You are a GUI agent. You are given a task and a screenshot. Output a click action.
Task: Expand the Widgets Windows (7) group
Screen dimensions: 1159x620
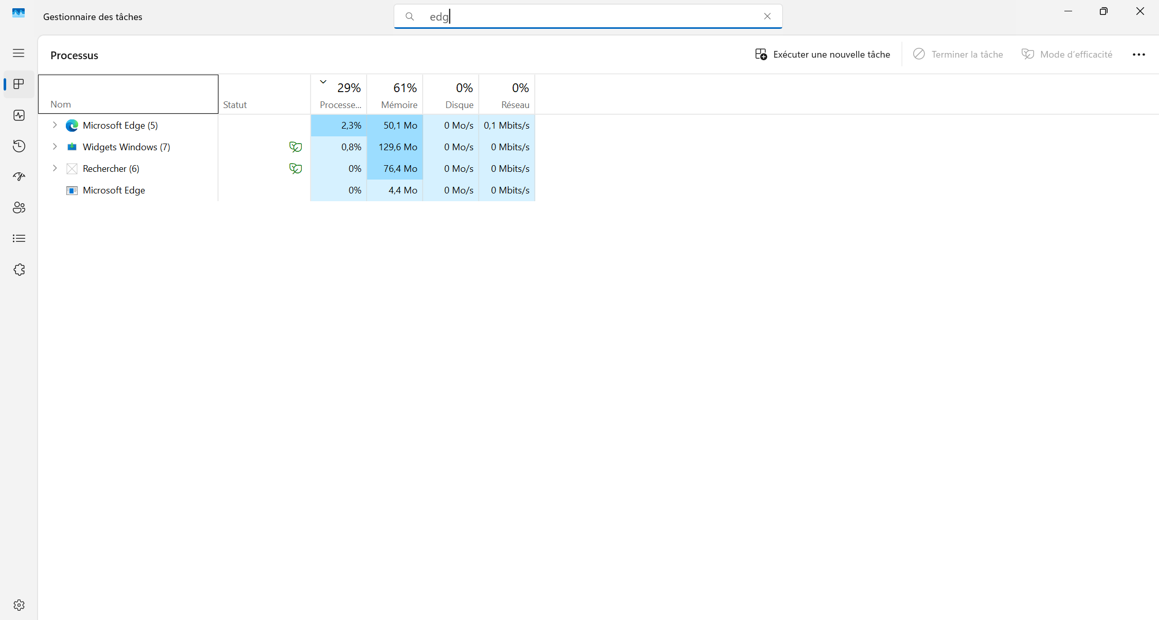click(55, 147)
